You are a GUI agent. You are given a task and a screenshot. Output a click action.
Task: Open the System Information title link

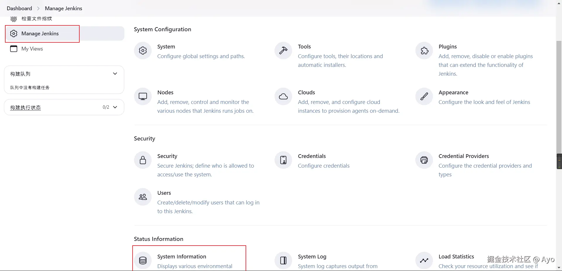point(181,257)
